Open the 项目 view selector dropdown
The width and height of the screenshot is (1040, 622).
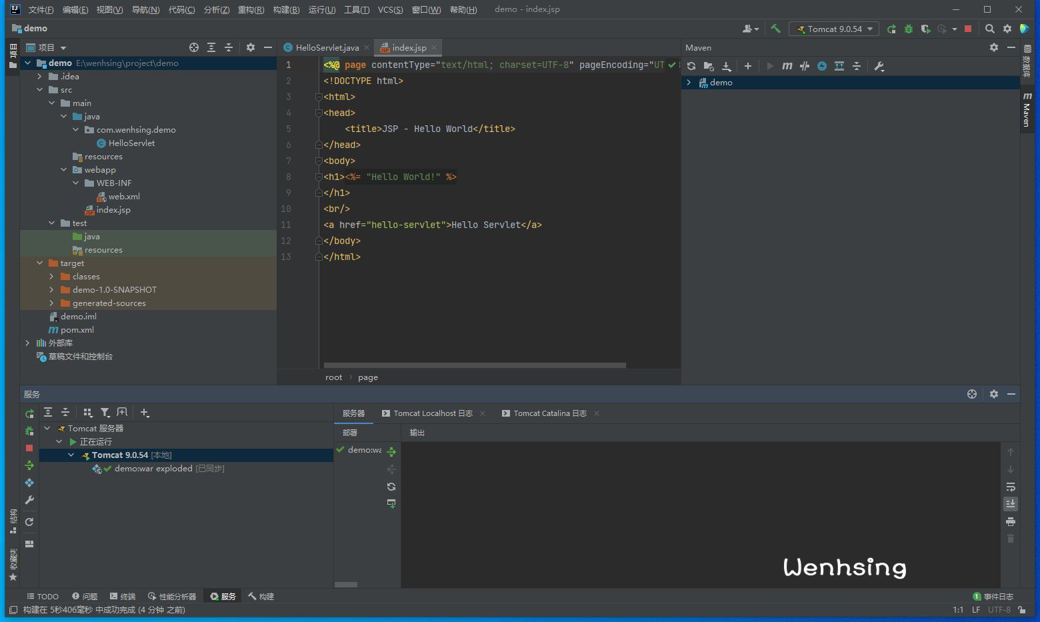click(x=46, y=47)
